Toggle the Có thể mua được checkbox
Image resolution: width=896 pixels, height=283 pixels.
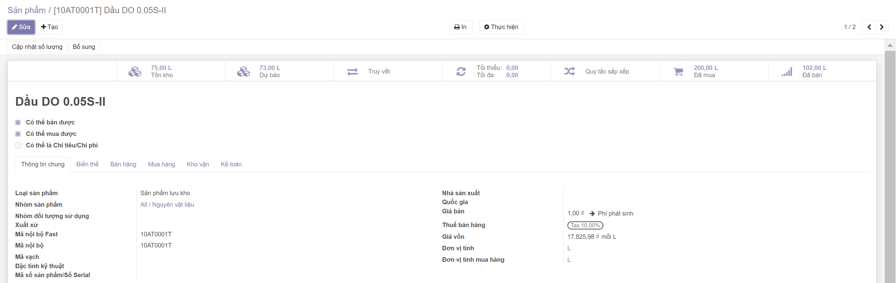[x=18, y=134]
